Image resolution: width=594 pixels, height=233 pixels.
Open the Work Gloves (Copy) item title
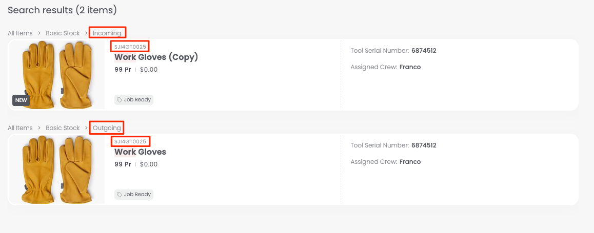(x=156, y=57)
